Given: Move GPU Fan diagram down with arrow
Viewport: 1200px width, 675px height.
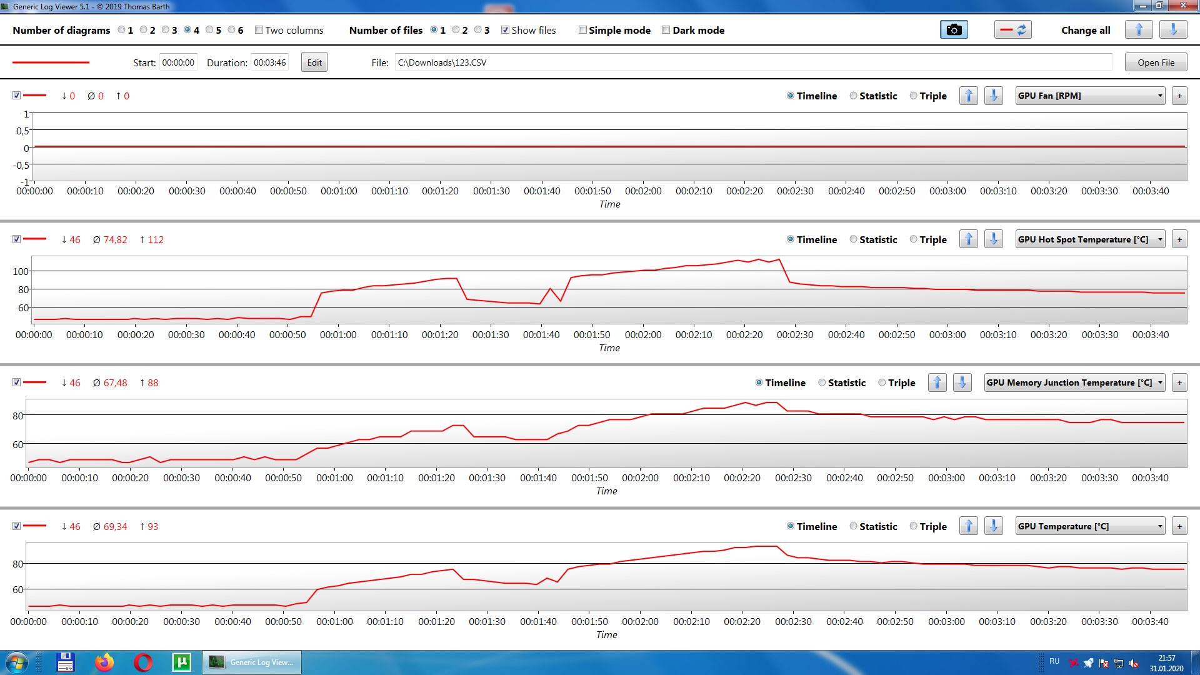Looking at the screenshot, I should (993, 96).
